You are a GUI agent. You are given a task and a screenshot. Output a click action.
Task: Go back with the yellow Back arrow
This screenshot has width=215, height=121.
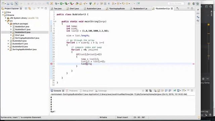[x=127, y=4]
